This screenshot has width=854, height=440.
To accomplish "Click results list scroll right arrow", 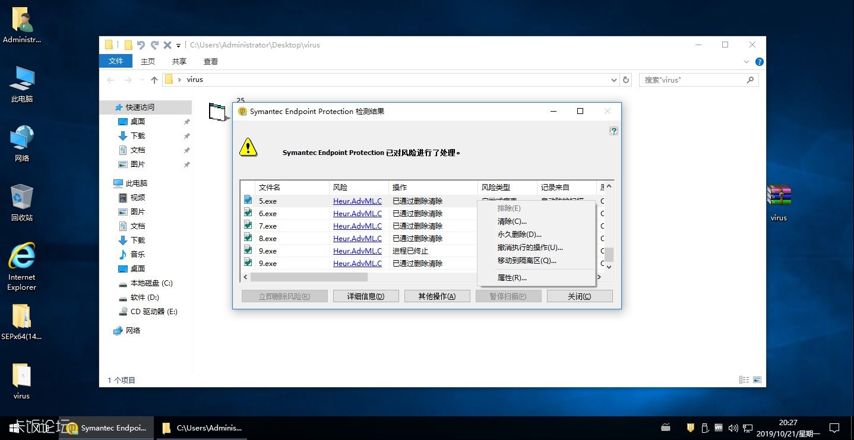I will (x=600, y=277).
